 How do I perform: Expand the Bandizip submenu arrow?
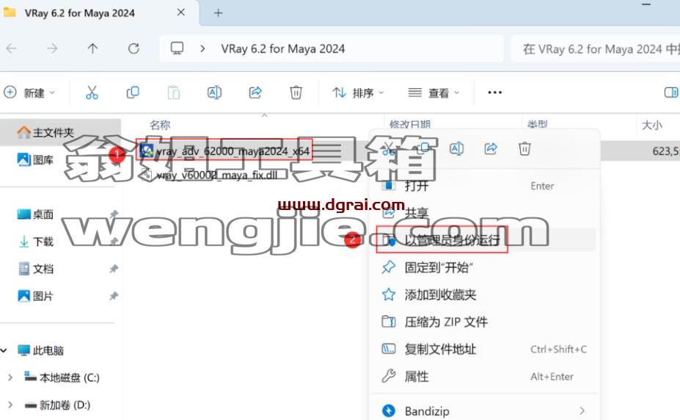click(x=582, y=410)
